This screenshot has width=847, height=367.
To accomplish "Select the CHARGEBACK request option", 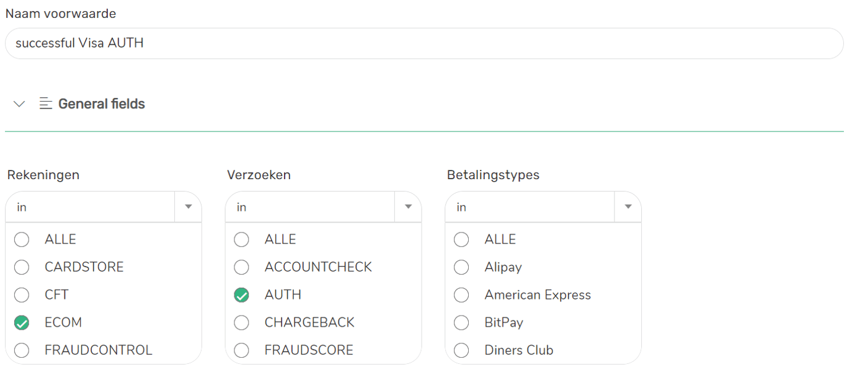I will (x=242, y=322).
